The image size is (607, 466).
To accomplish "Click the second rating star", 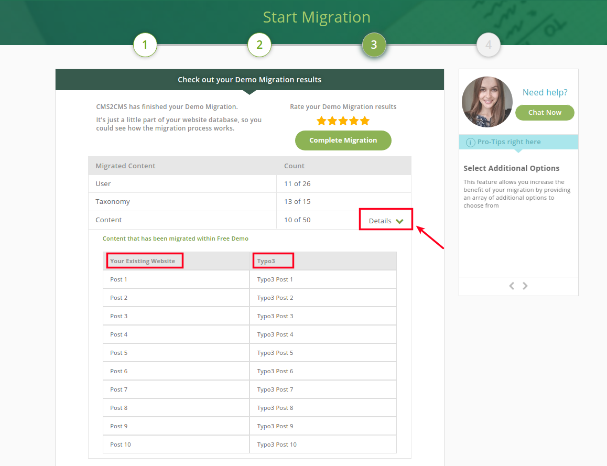I will [332, 121].
